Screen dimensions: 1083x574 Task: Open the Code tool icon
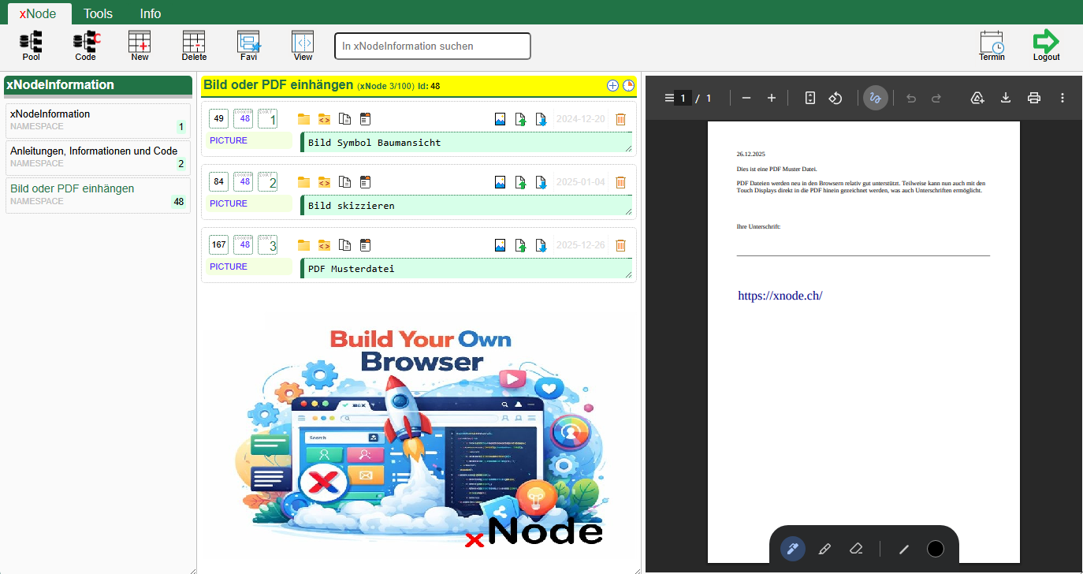click(x=84, y=45)
